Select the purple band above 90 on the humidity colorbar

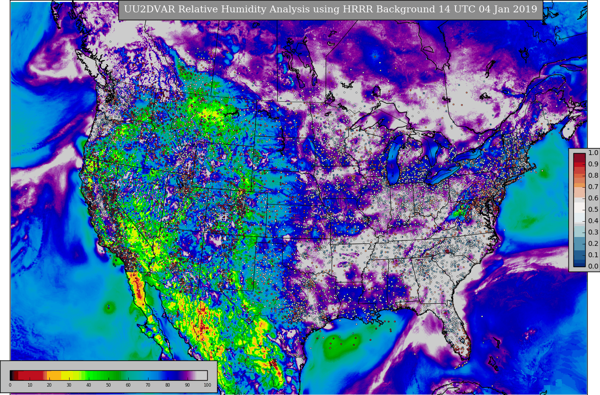pos(187,375)
